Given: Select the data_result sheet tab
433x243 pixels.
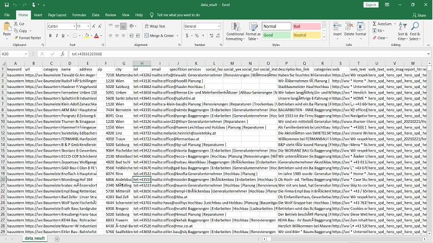Looking at the screenshot, I should pyautogui.click(x=34, y=239).
